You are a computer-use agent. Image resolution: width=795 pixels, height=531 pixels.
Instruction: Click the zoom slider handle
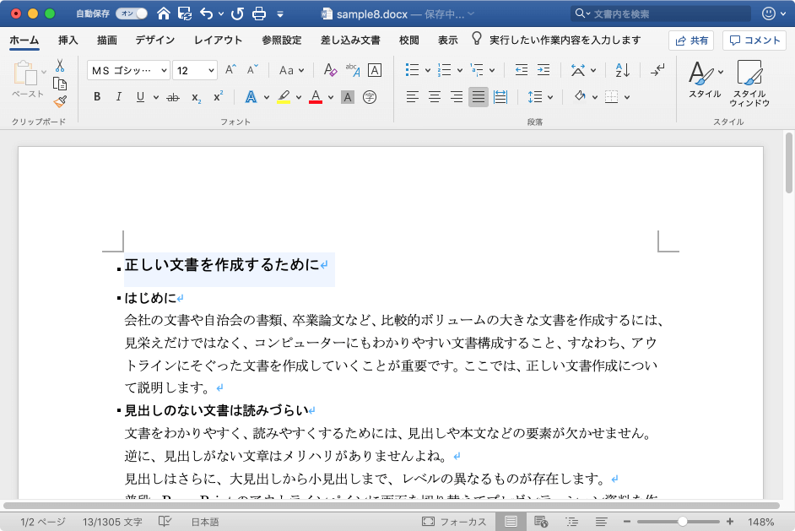click(683, 522)
